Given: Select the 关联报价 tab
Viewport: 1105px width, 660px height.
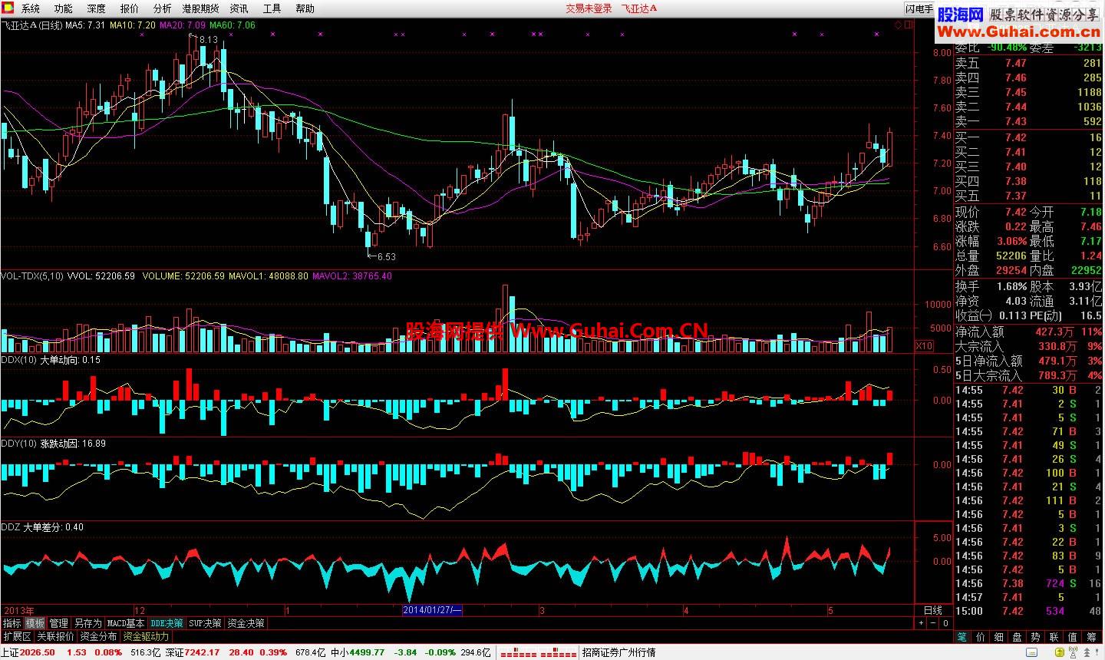Looking at the screenshot, I should (55, 636).
